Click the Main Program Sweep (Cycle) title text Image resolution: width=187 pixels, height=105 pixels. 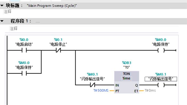point(52,6)
